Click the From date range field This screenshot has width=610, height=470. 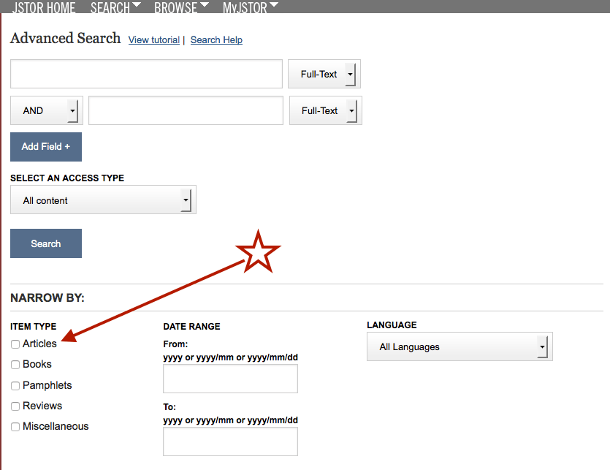click(x=229, y=378)
